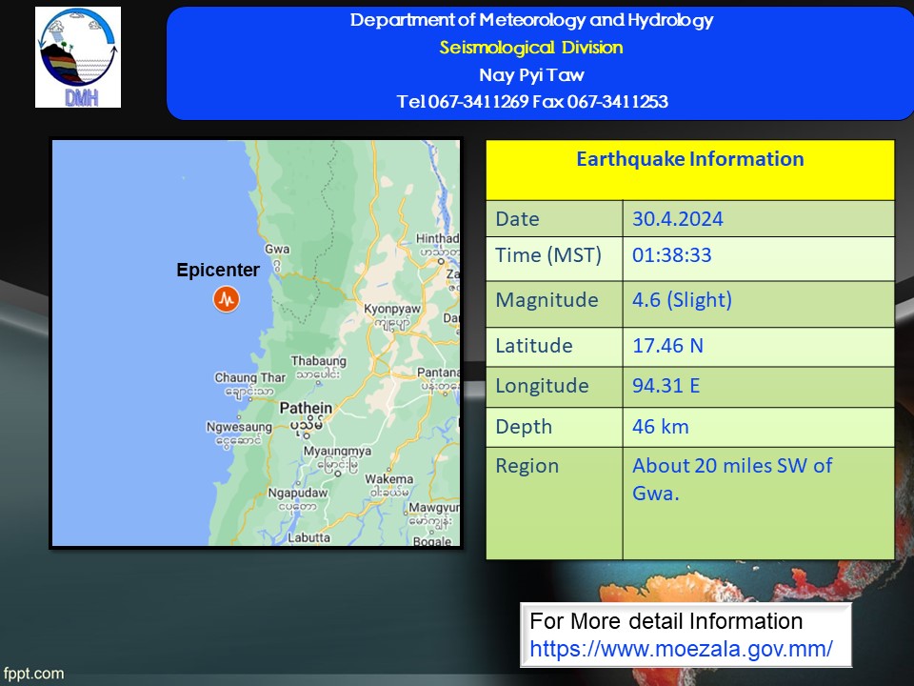Select the magnitude value '4.6 (Slight)'
This screenshot has height=686, width=914.
coord(682,300)
